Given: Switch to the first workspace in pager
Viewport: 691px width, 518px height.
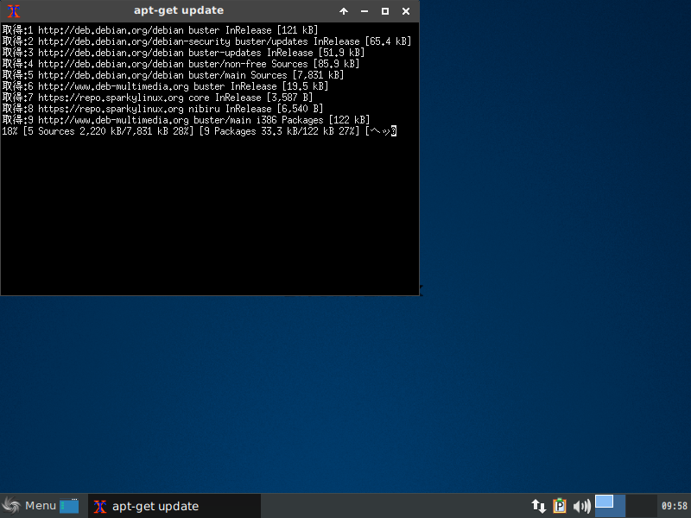Looking at the screenshot, I should coord(610,506).
